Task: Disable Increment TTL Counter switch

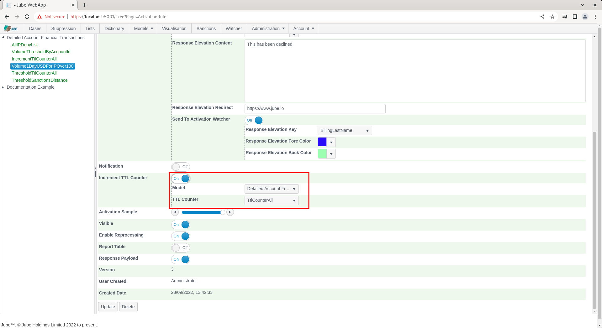Action: 181,179
